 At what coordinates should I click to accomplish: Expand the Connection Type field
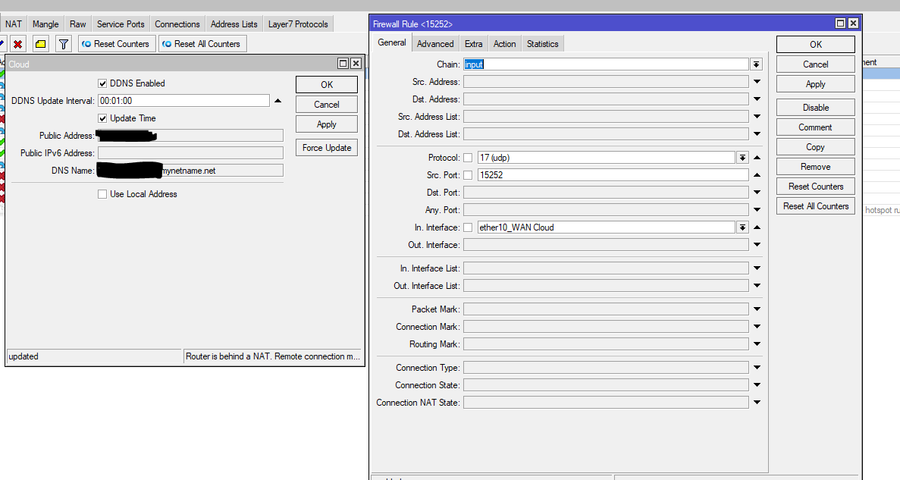point(757,368)
